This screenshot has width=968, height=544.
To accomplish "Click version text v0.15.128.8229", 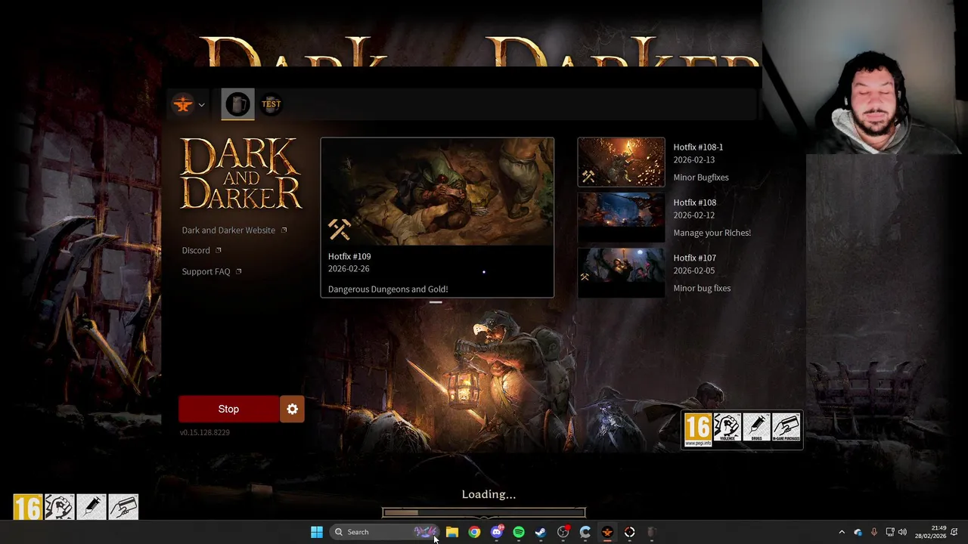I will pyautogui.click(x=205, y=432).
